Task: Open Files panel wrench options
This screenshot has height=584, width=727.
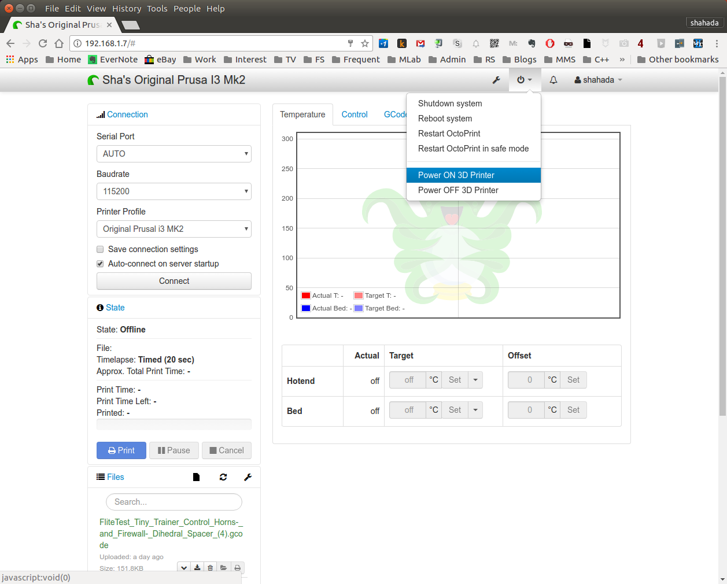Action: click(248, 477)
